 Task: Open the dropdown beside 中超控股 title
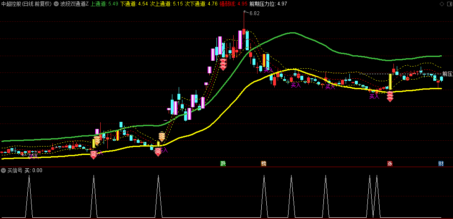click(x=56, y=4)
